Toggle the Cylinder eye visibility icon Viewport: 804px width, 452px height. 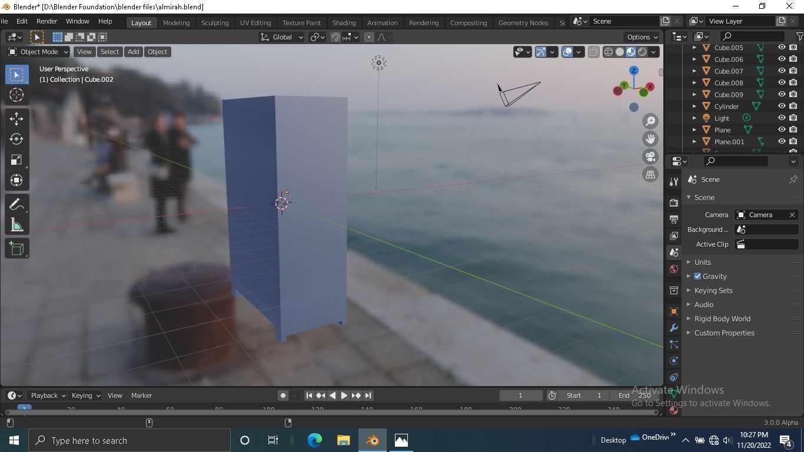click(x=782, y=107)
